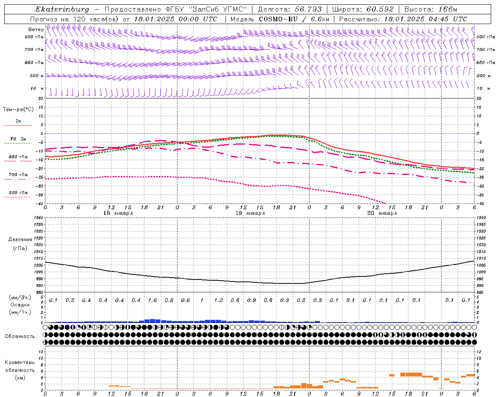Click the forecast start 18.01.2025 00:00 UTC
497x397 pixels.
pyautogui.click(x=176, y=19)
